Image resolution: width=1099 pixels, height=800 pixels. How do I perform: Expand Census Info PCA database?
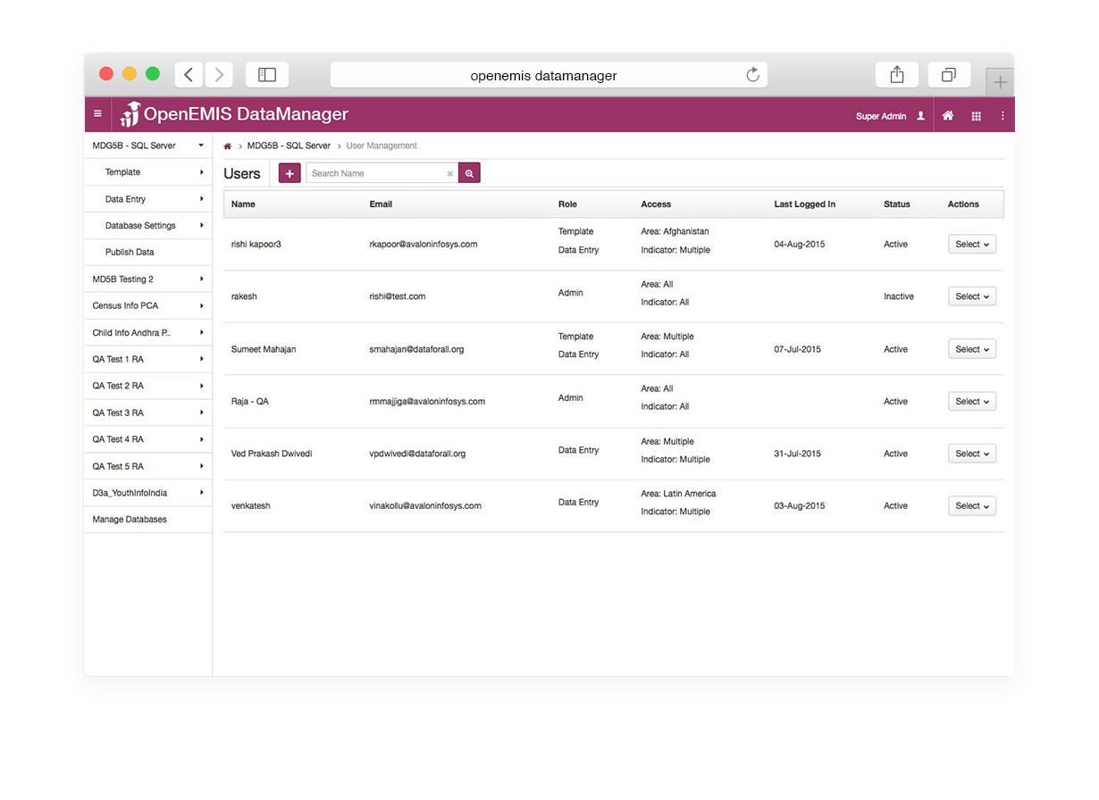[148, 306]
